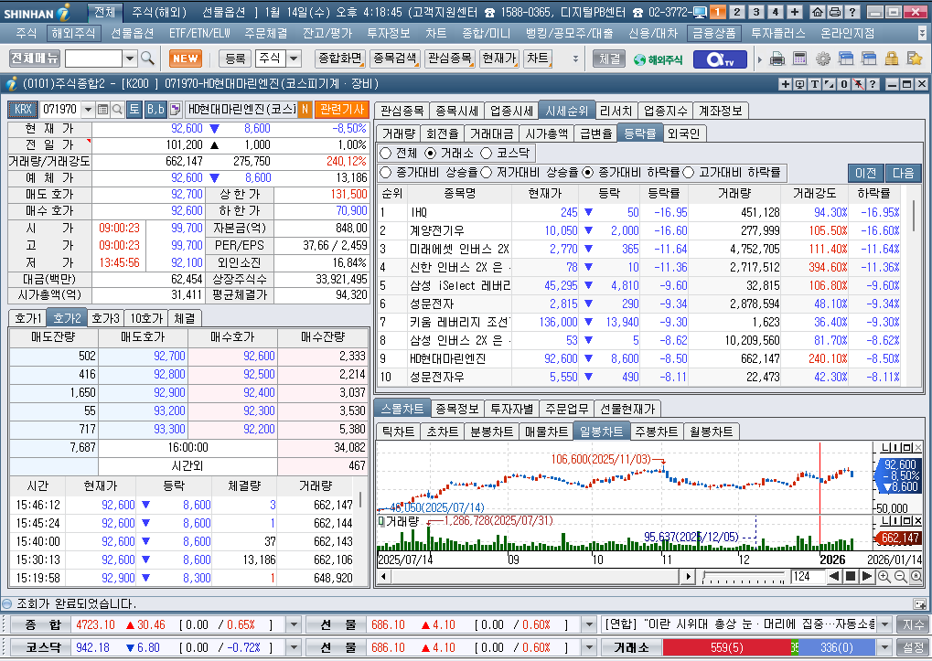Toggle the 거래량 indicator checkbox on the chart
Viewport: 932px width, 661px height.
point(381,521)
